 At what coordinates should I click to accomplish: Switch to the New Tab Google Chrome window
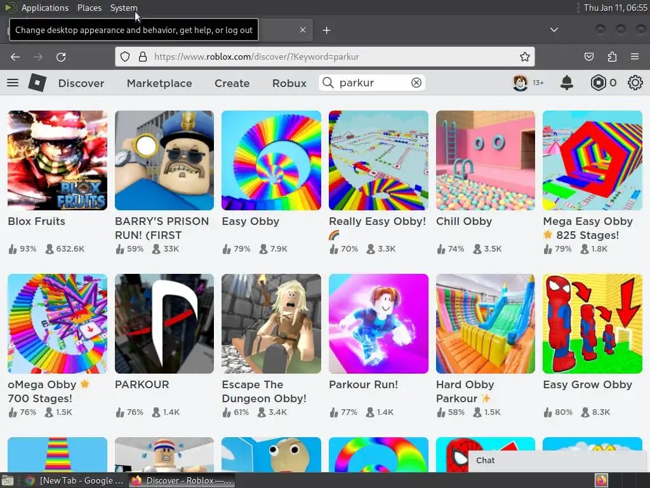tap(74, 480)
